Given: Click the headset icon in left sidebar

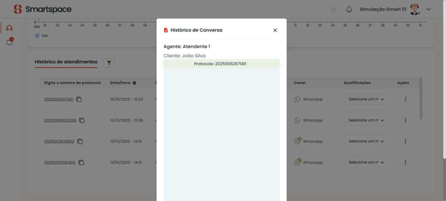Looking at the screenshot, I should (x=9, y=28).
